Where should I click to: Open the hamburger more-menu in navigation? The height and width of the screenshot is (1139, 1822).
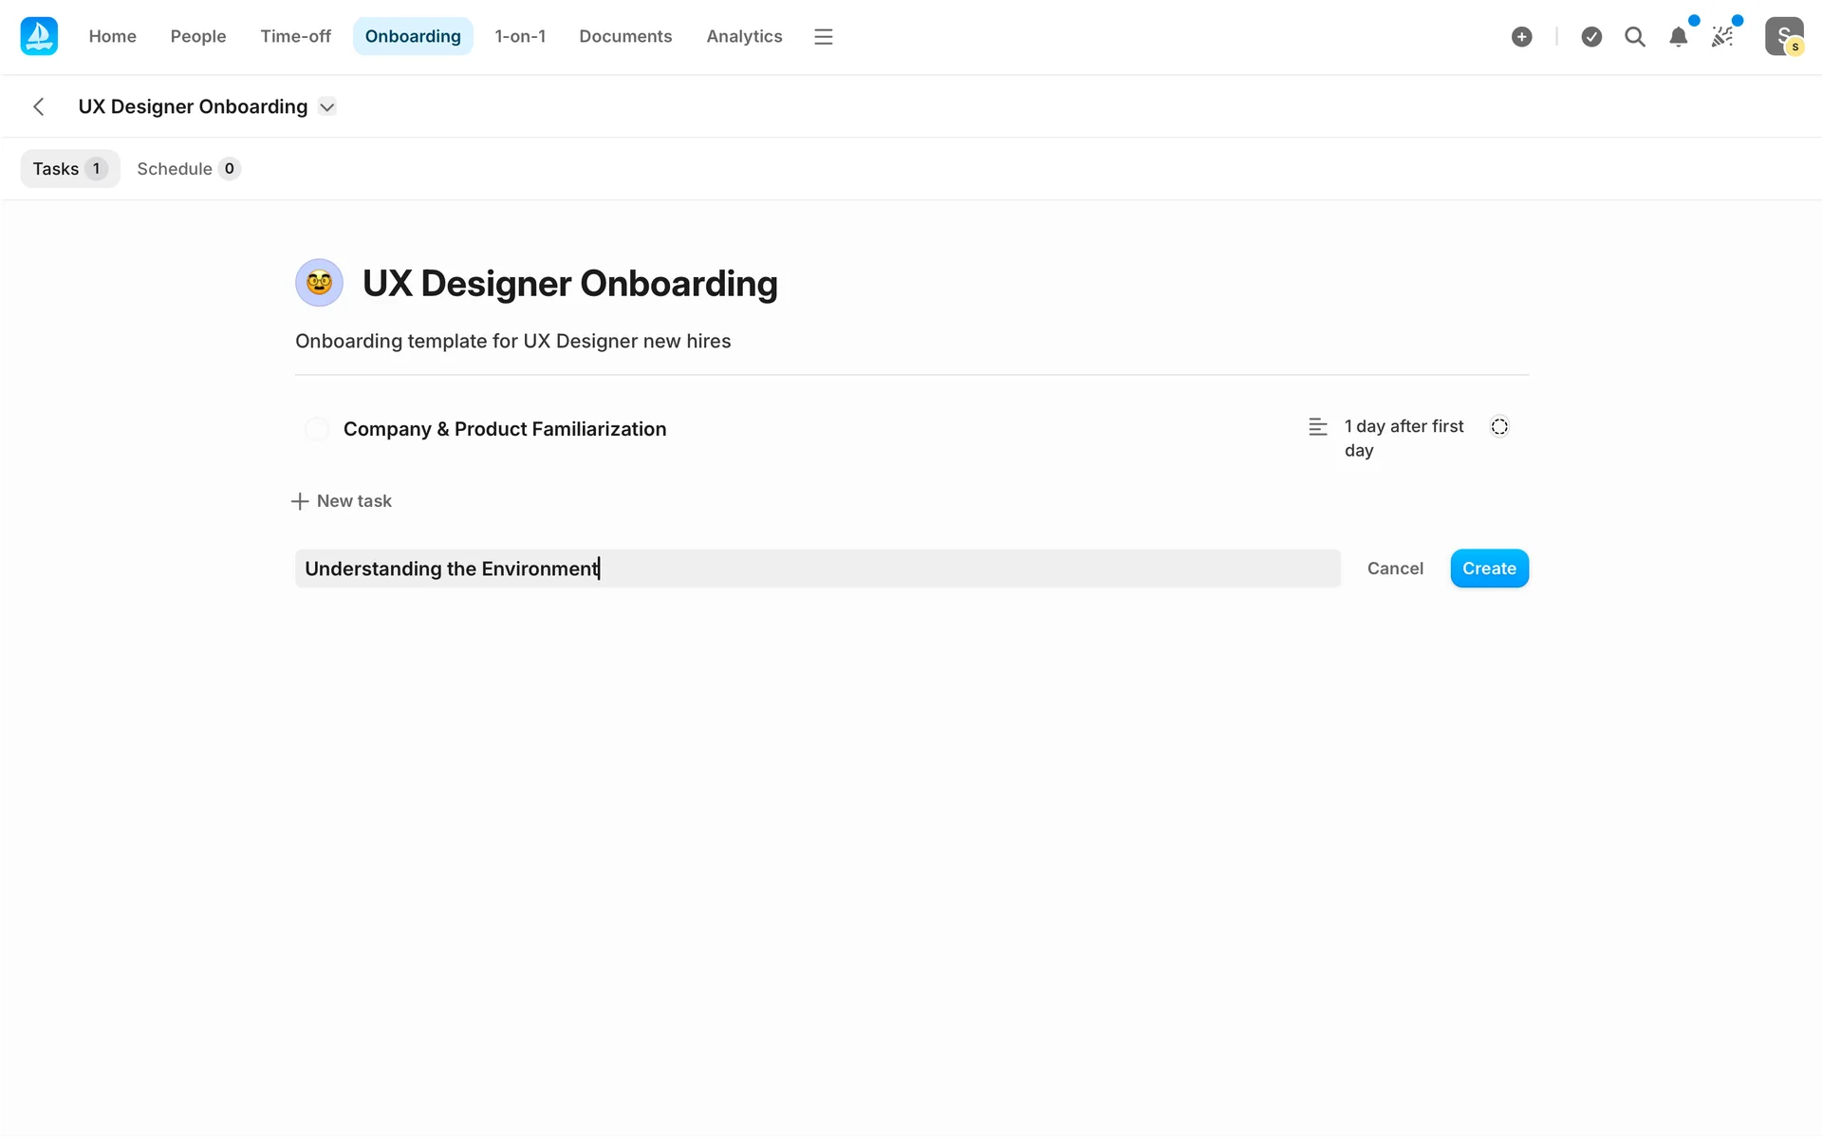(823, 37)
